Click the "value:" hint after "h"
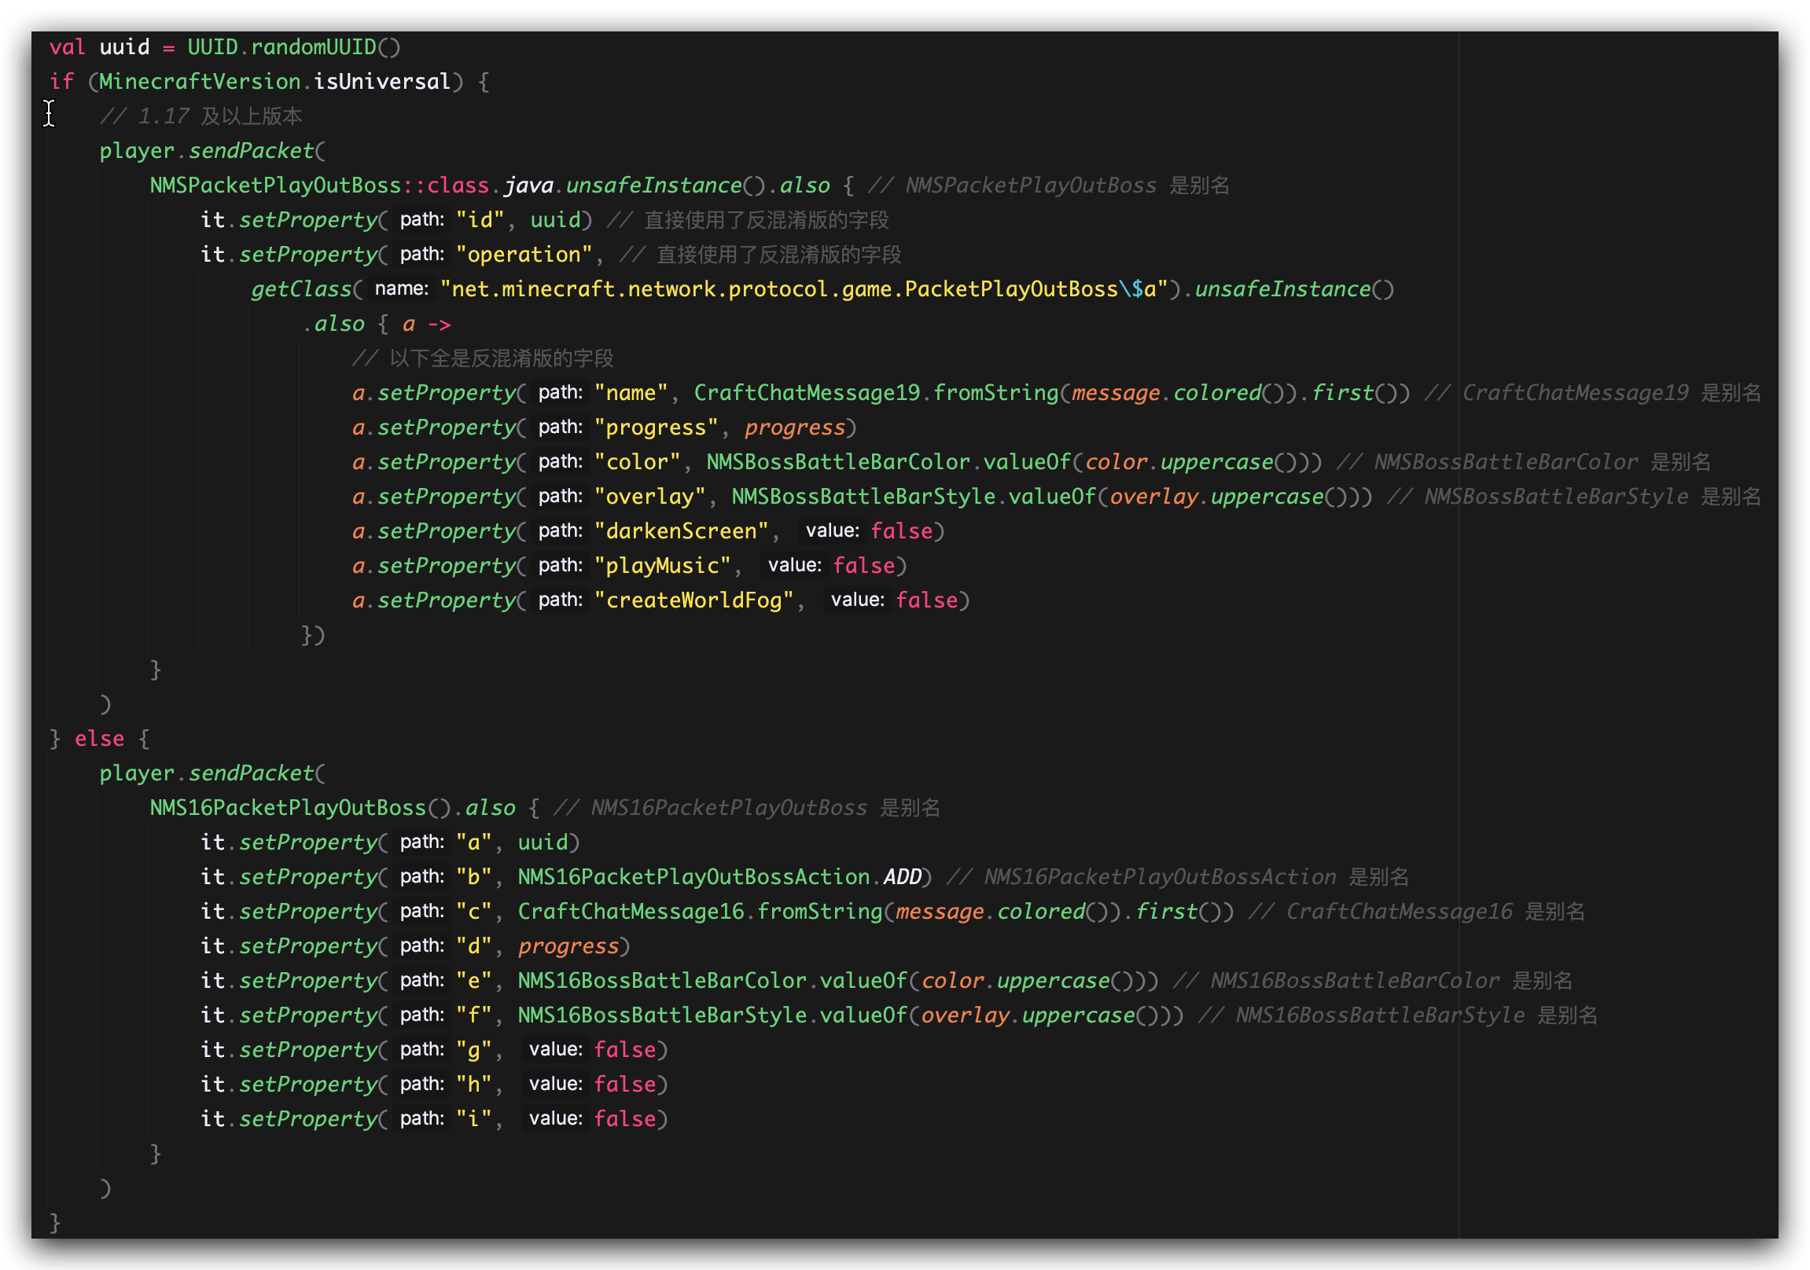Image resolution: width=1810 pixels, height=1270 pixels. [555, 1084]
